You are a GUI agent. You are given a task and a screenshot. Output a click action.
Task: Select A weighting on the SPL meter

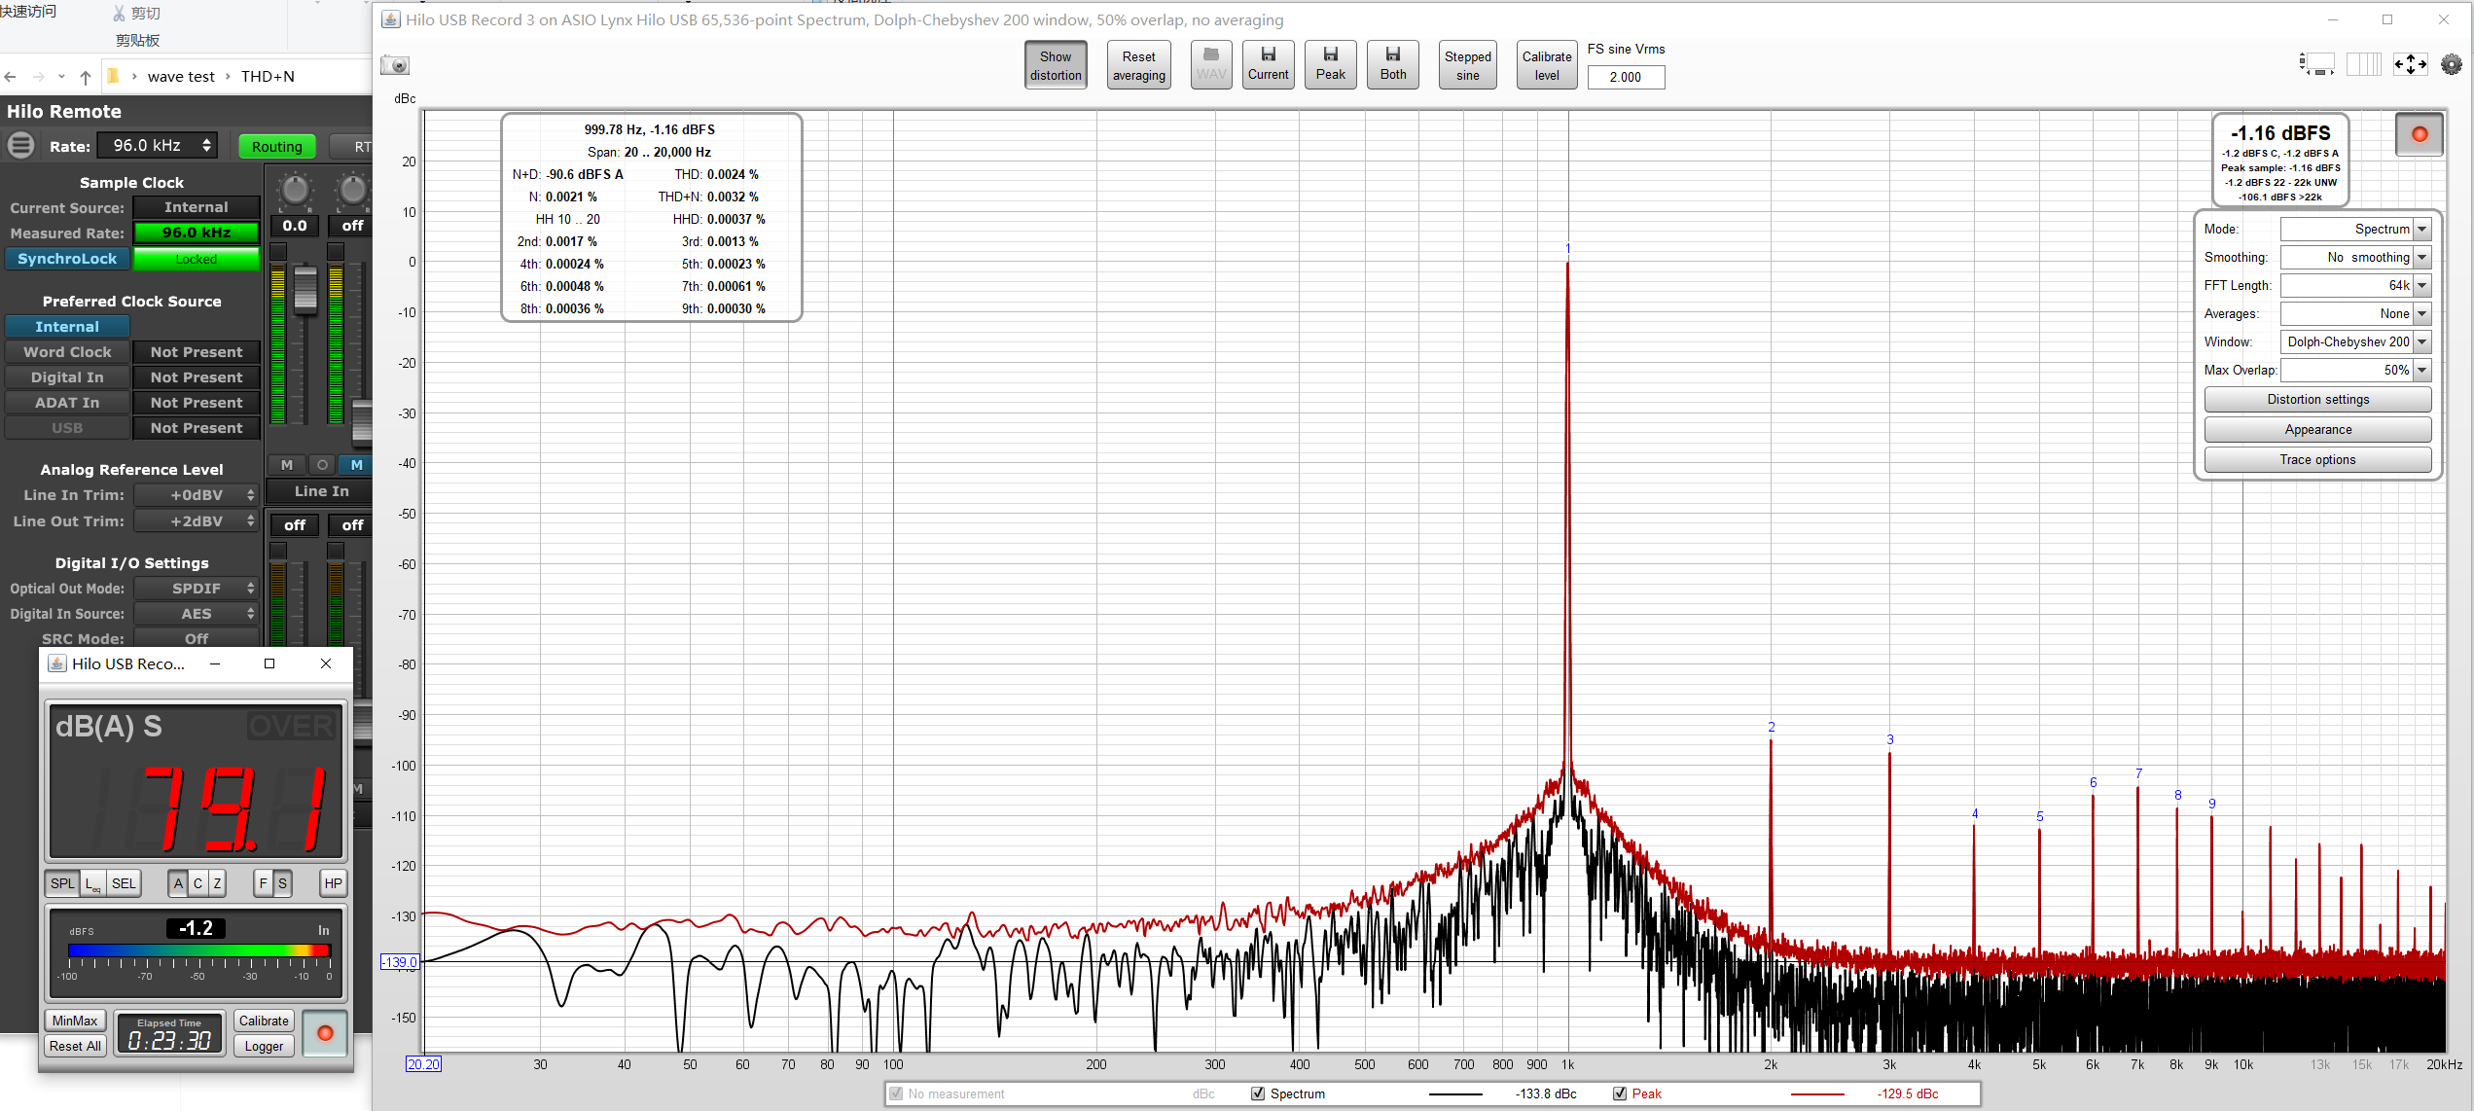pyautogui.click(x=178, y=883)
